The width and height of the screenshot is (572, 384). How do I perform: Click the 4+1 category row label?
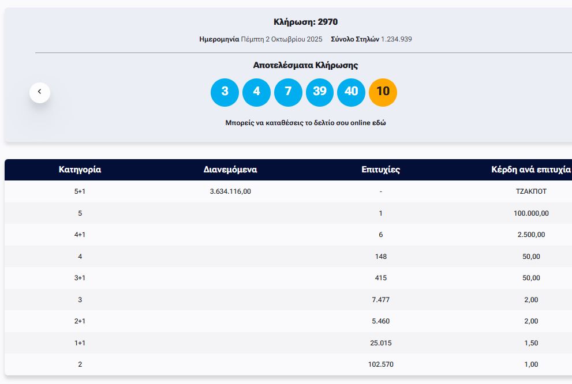point(80,235)
